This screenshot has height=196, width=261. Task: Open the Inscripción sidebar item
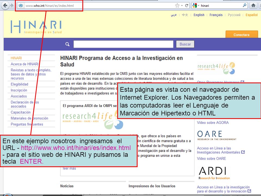[19, 90]
